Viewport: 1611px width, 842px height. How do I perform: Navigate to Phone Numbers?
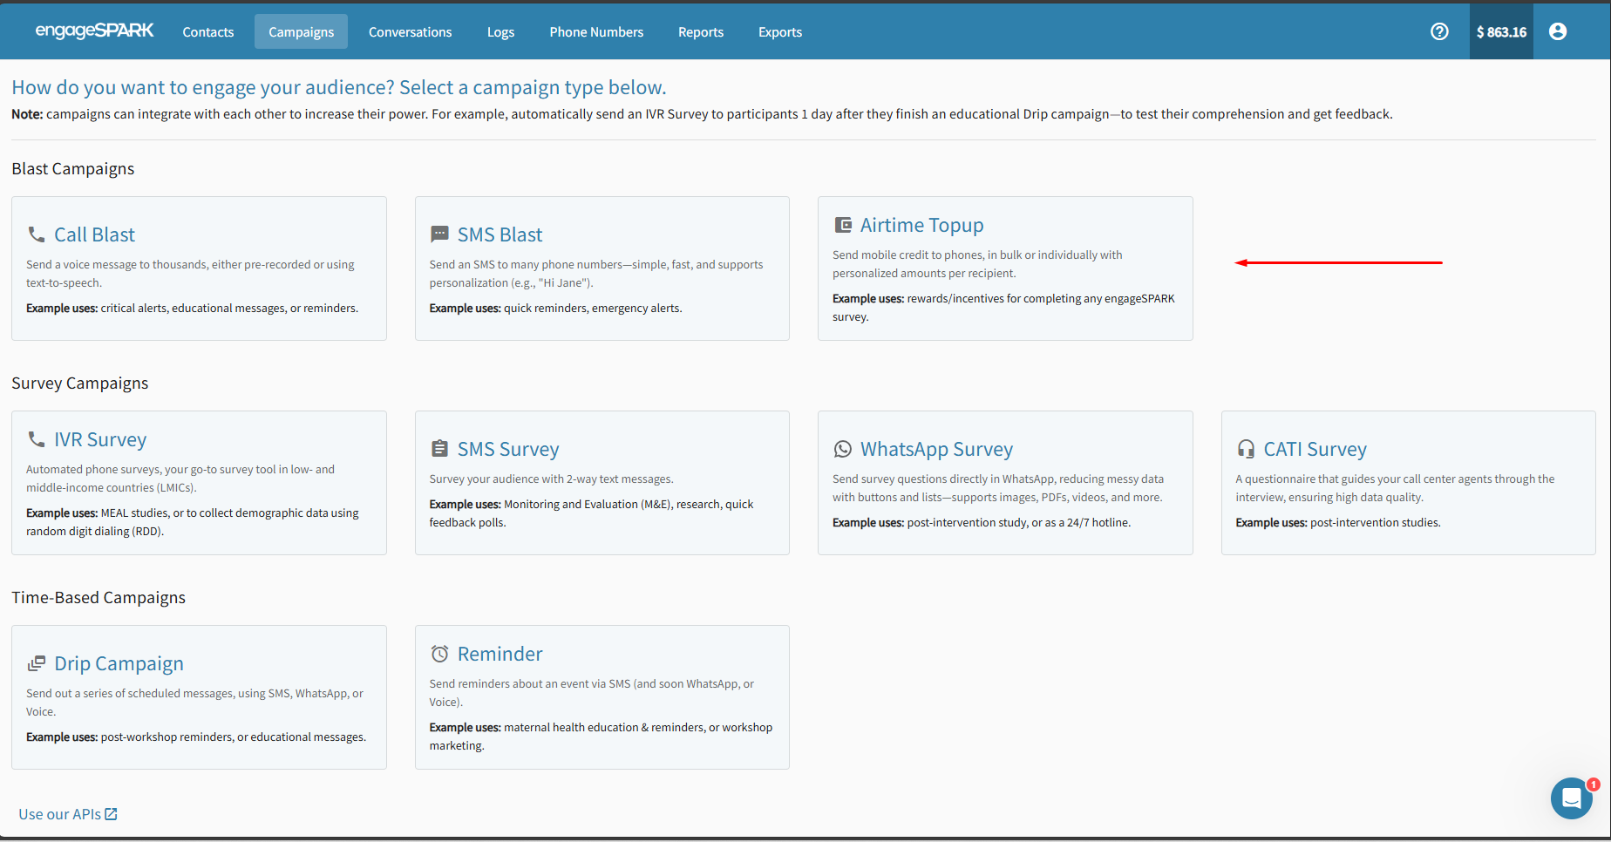click(596, 32)
